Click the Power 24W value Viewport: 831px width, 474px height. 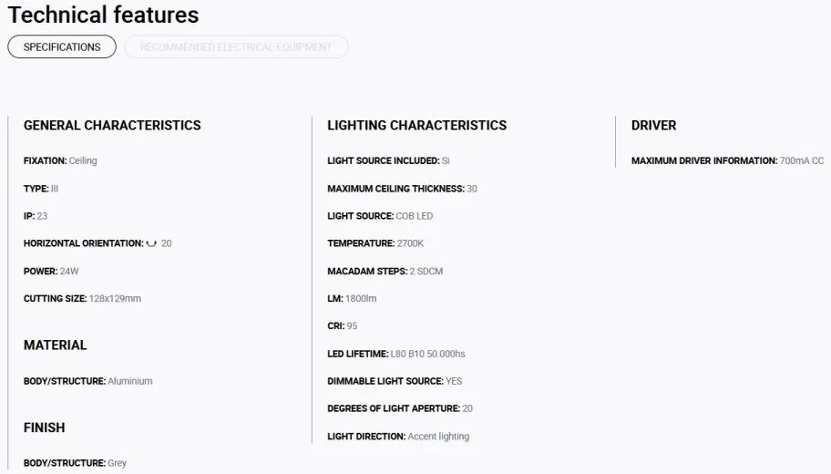[x=69, y=271]
